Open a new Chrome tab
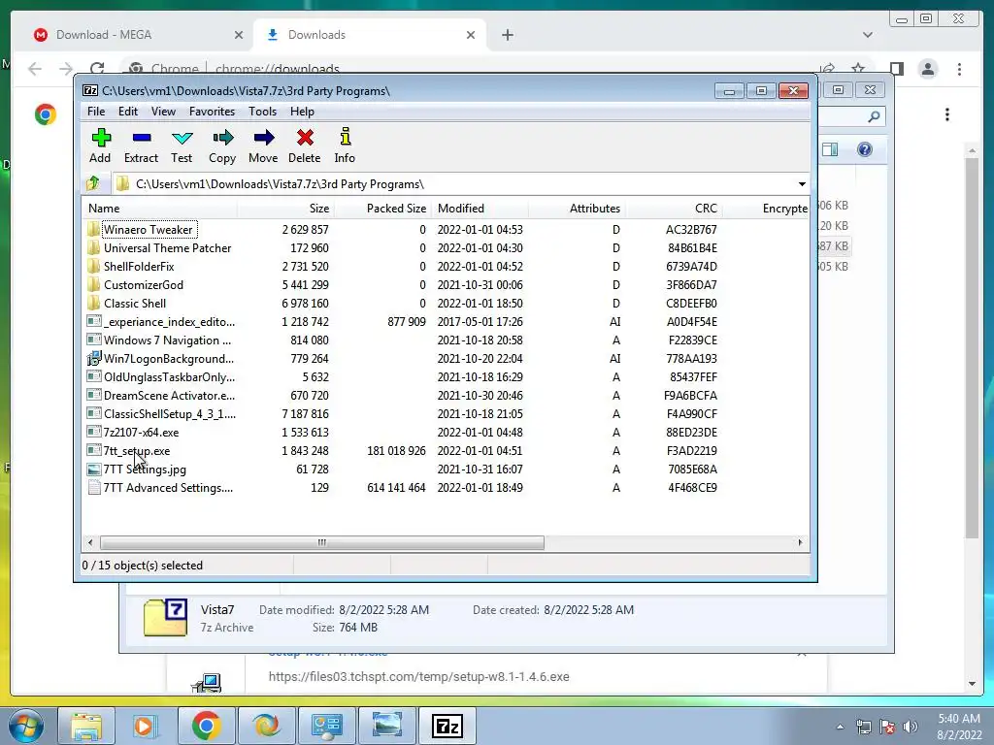 (x=507, y=35)
